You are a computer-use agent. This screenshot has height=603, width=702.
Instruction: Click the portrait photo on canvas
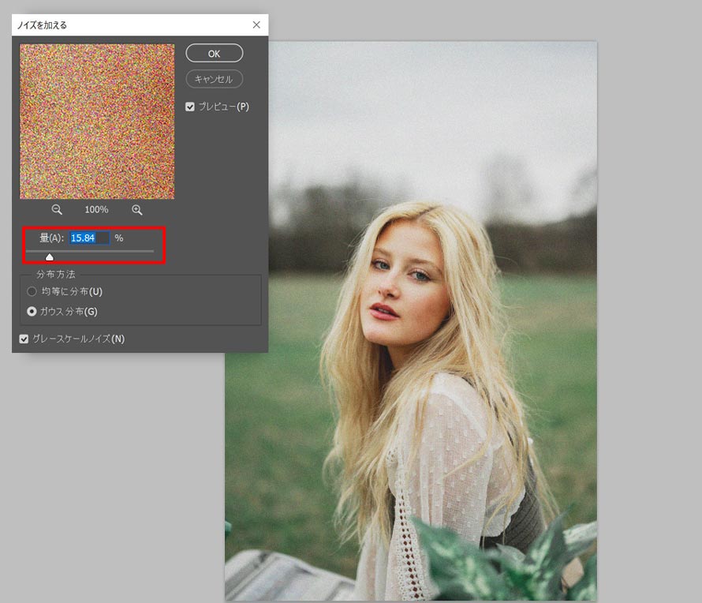click(410, 320)
